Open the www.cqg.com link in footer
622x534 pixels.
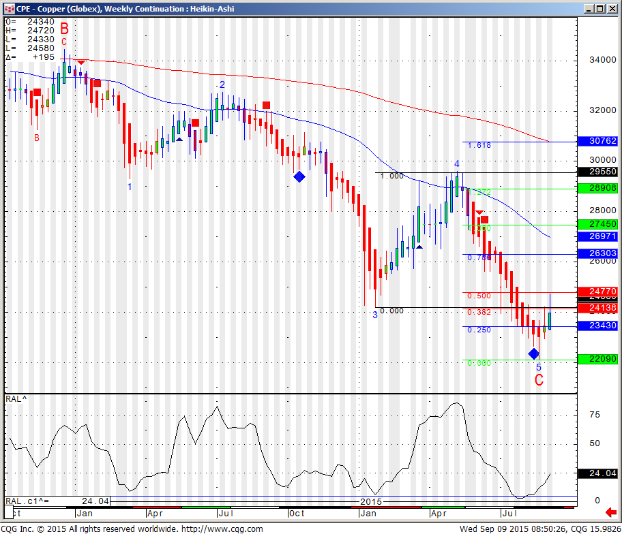222,529
